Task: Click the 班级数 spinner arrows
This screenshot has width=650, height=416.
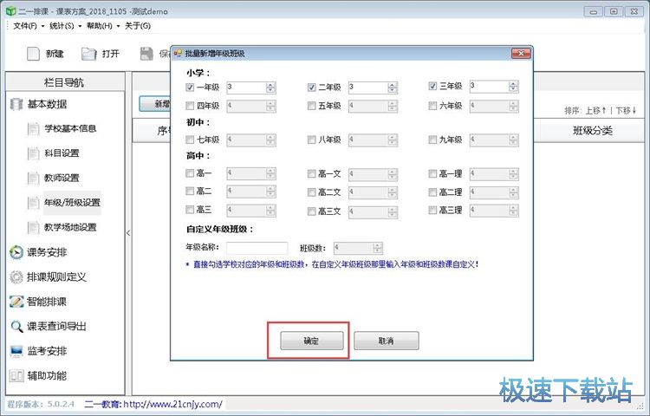Action: 377,248
